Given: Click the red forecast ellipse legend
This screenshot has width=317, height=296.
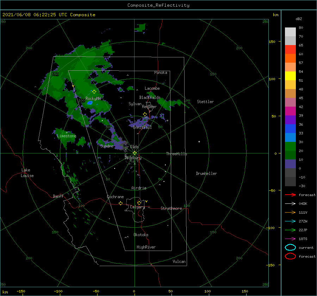Looking at the screenshot, I should pos(290,256).
